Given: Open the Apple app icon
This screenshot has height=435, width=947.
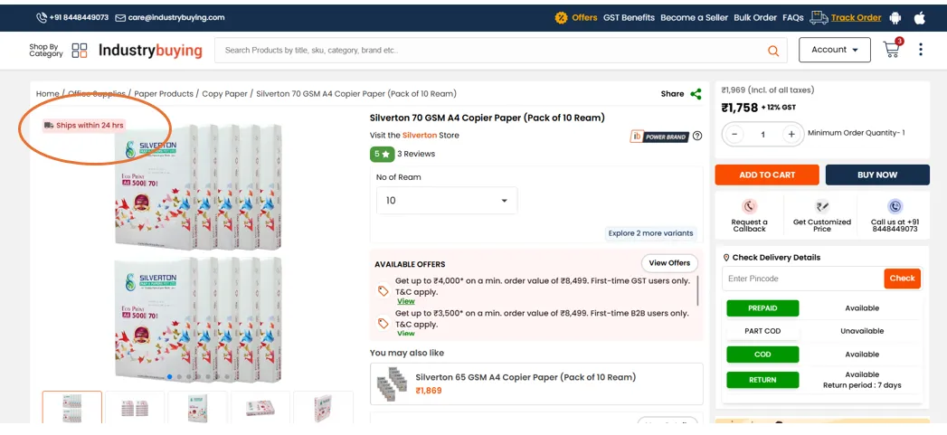Looking at the screenshot, I should point(920,17).
